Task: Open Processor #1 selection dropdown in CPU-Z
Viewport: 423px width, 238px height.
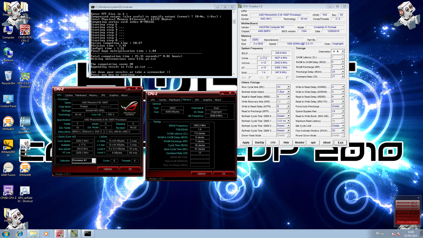Action: (94, 160)
